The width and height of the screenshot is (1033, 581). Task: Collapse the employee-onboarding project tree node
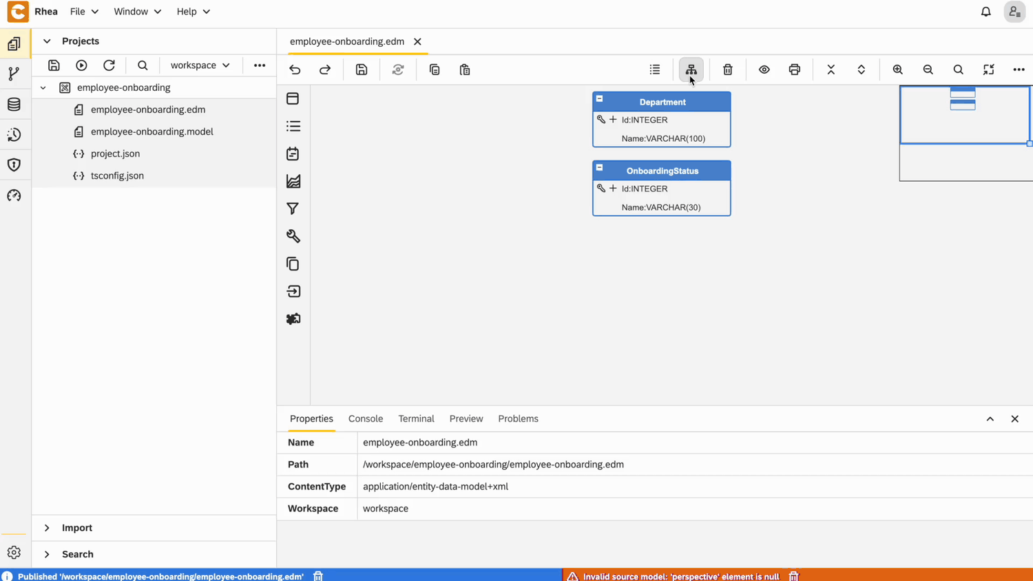[x=43, y=88]
